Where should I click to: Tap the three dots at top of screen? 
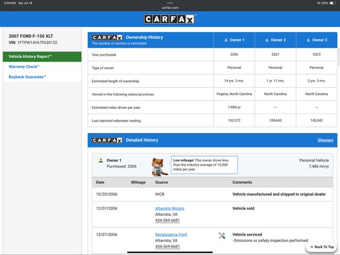click(170, 3)
